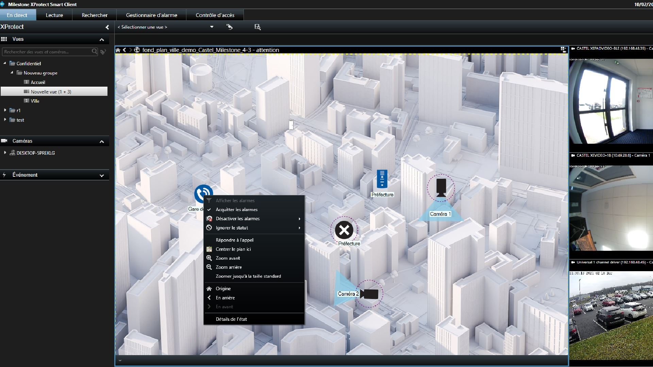Open the Rechercher tab
653x367 pixels.
pos(95,15)
